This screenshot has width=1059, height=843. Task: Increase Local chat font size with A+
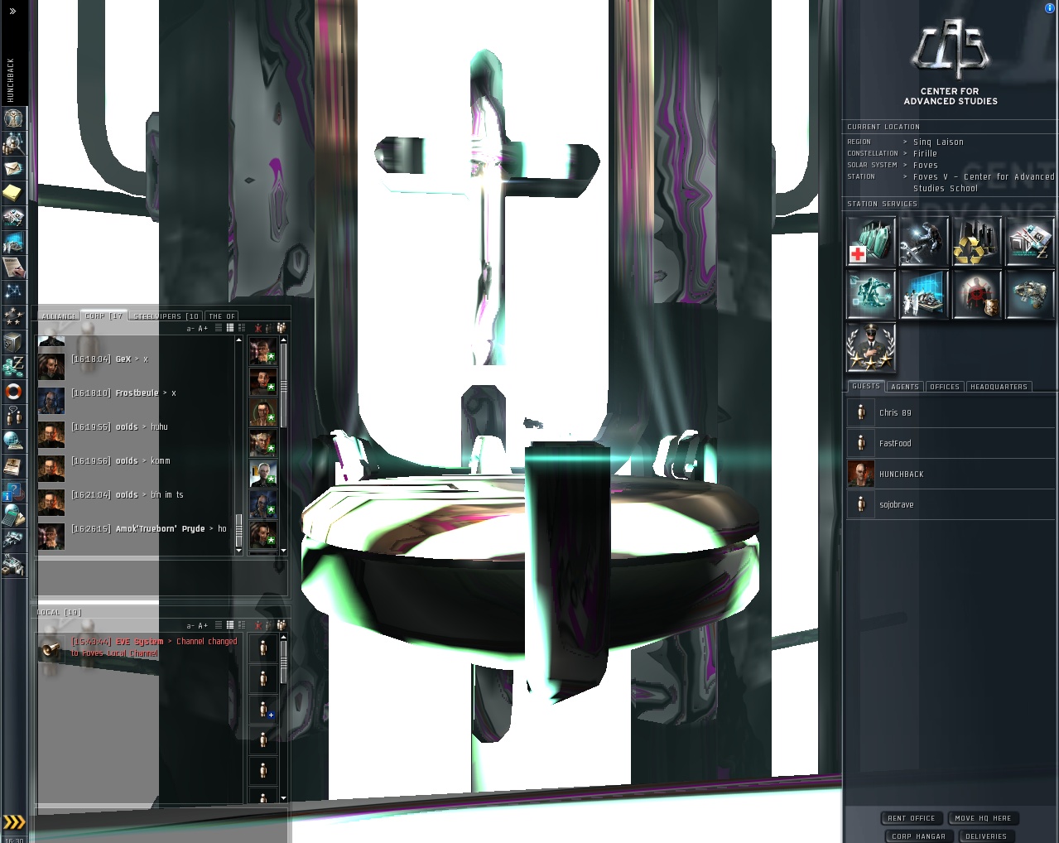[203, 626]
